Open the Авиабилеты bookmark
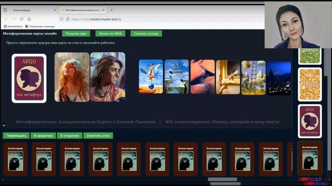 [x=13, y=26]
